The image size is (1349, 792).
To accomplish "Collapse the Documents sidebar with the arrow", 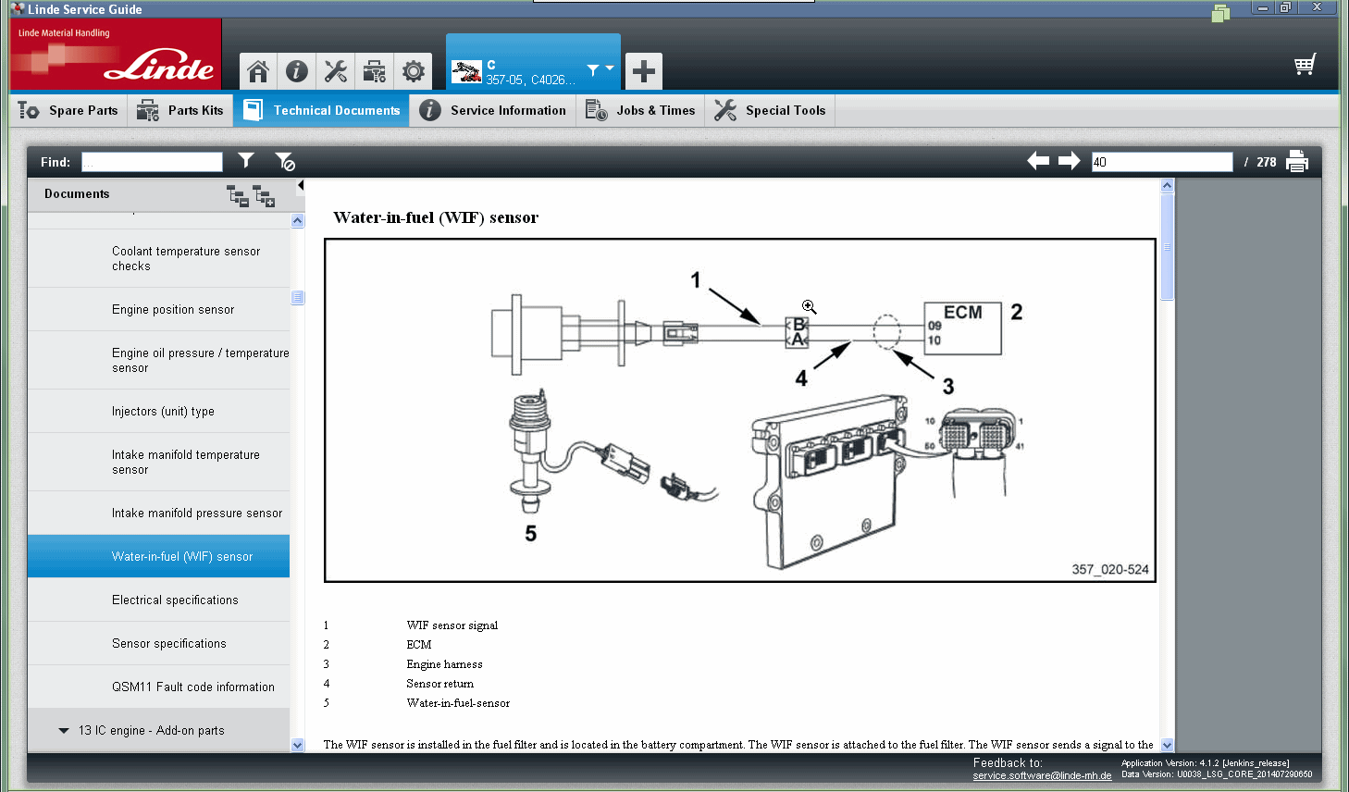I will 299,183.
